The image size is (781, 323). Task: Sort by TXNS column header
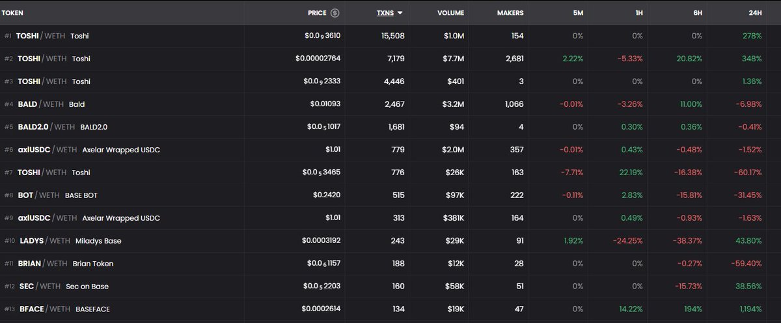tap(390, 13)
